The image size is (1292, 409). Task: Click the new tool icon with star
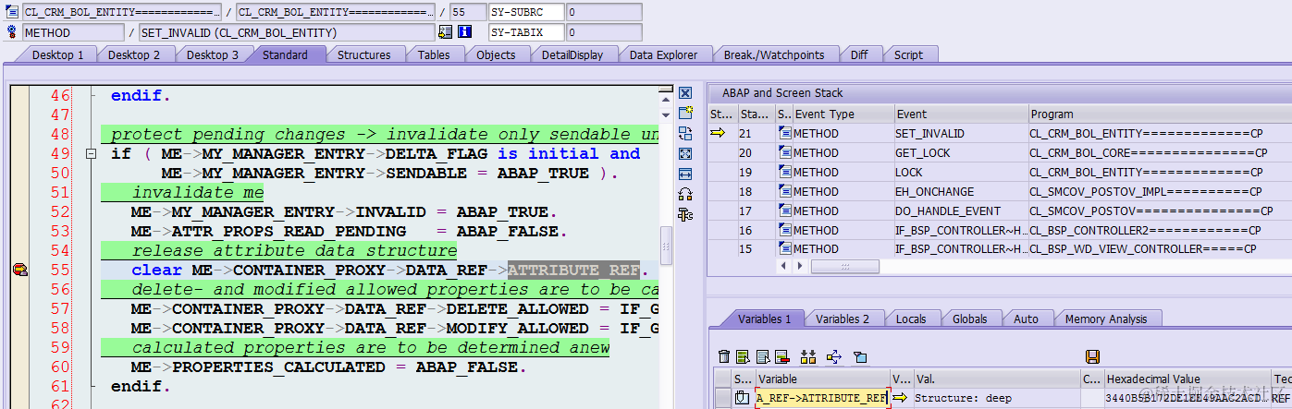tap(685, 113)
